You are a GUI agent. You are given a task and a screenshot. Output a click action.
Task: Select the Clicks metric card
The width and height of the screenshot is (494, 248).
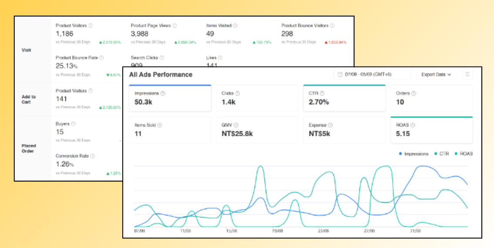(x=257, y=98)
